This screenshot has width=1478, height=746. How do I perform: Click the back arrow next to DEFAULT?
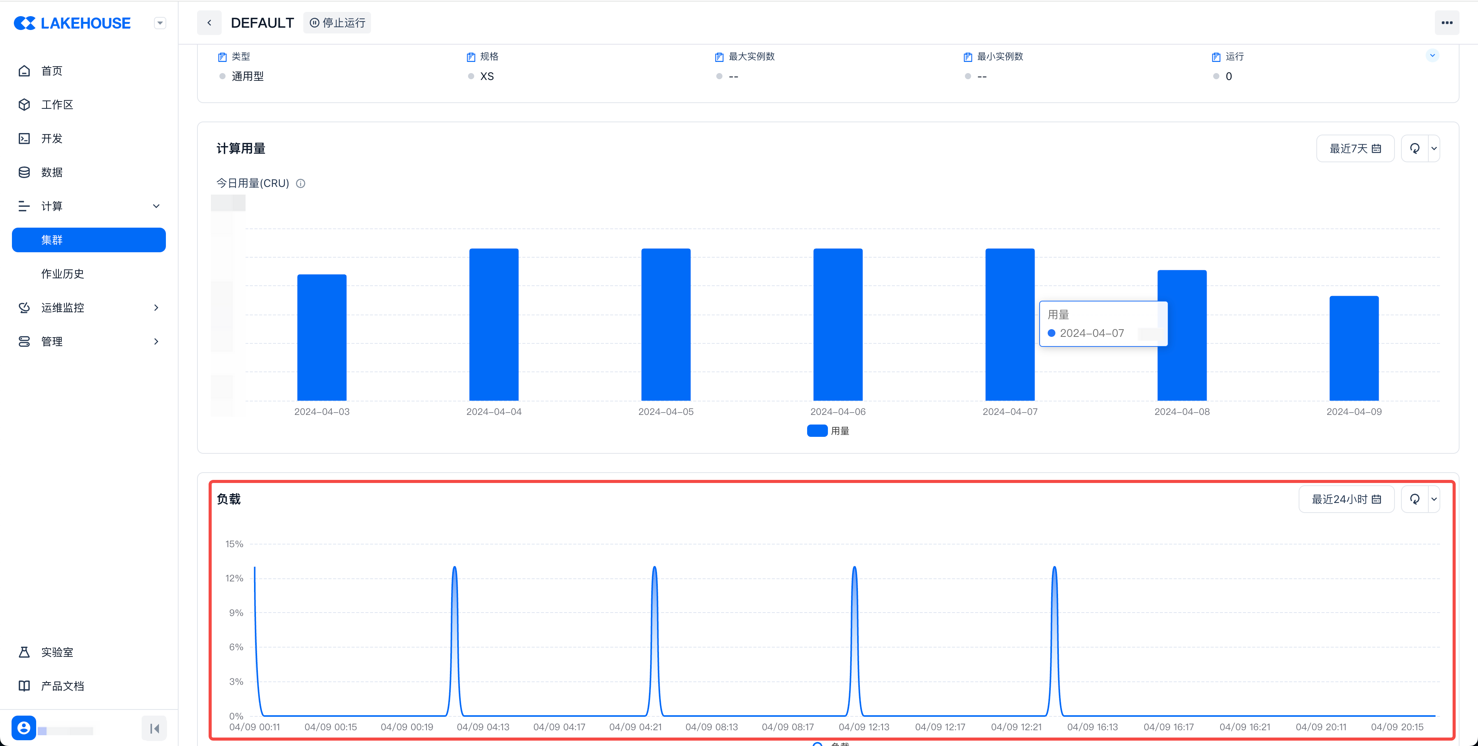pyautogui.click(x=209, y=23)
